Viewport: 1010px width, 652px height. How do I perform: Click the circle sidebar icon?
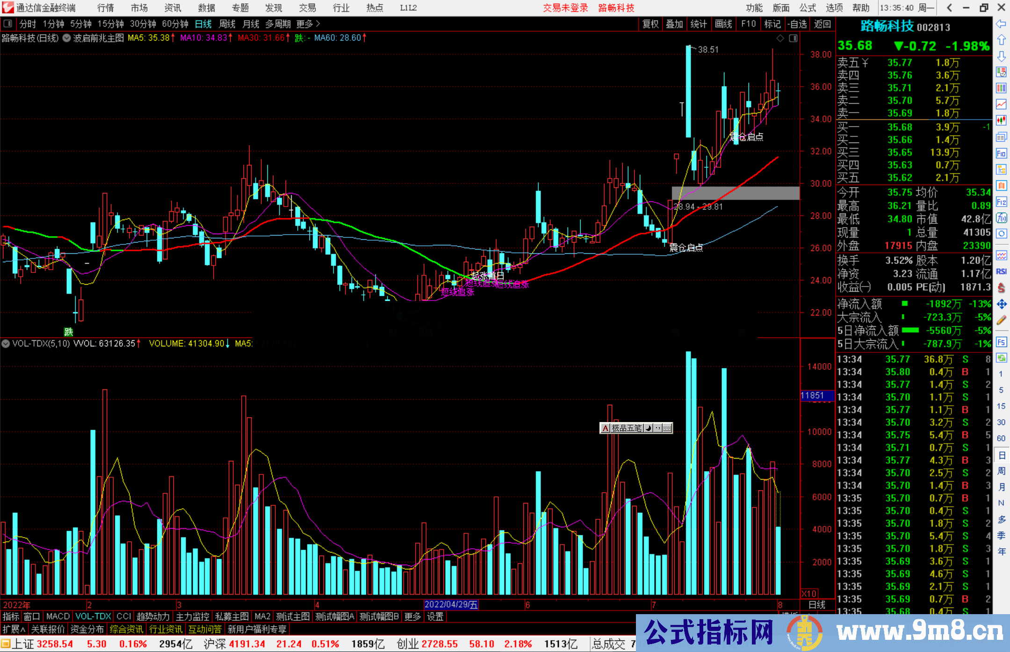tap(1001, 234)
